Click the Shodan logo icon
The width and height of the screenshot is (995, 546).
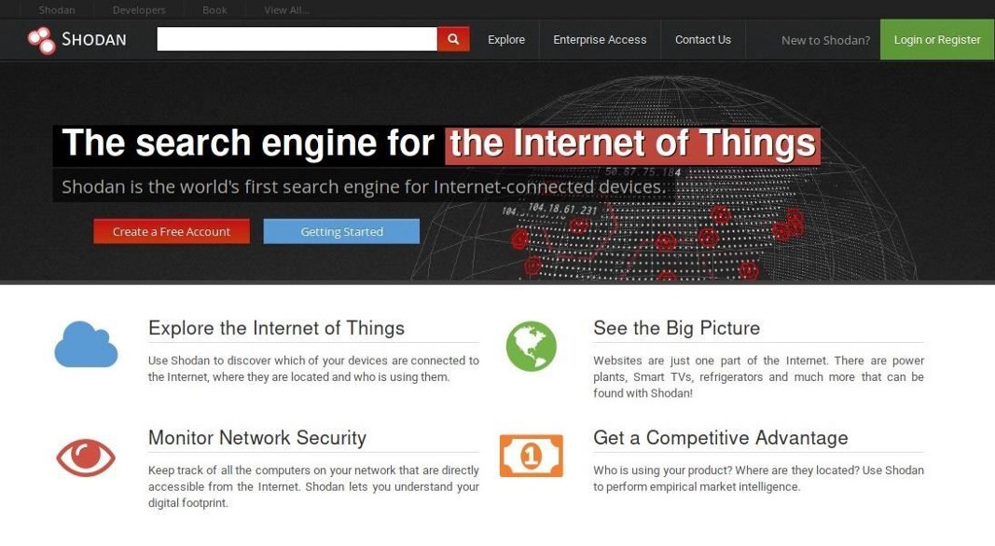pos(42,40)
